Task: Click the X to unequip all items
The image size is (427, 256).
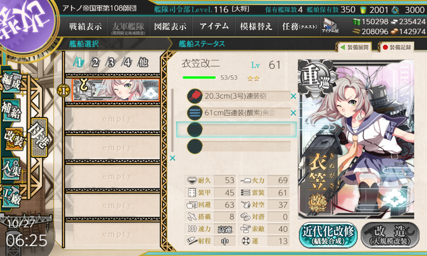Action: coord(173,158)
